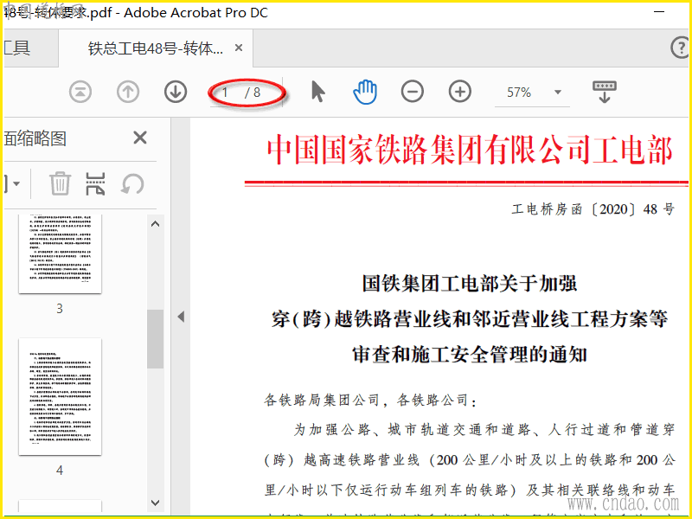The height and width of the screenshot is (519, 692).
Task: Rotate pages counterclockwise icon
Action: (x=132, y=183)
